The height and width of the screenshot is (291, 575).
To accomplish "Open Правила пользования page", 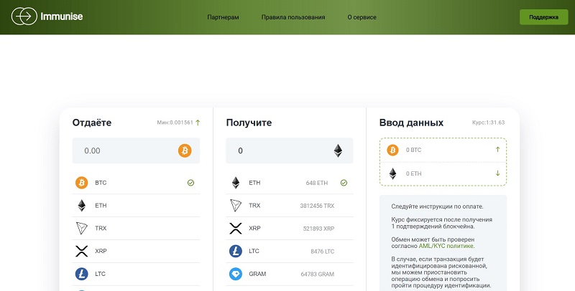I will coord(293,17).
